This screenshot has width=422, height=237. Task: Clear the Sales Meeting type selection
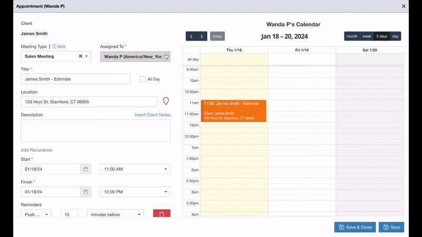(81, 56)
